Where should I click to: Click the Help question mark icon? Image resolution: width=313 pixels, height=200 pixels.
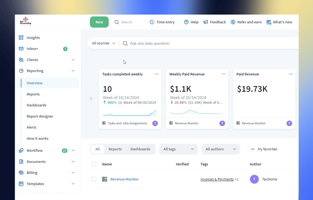point(186,22)
